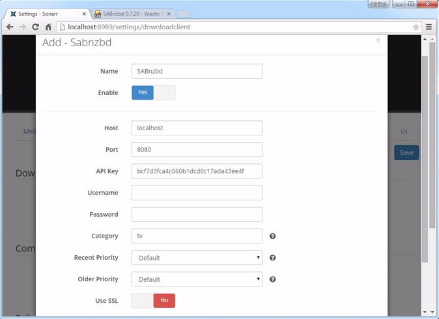Click the 'API Key' label

107,171
